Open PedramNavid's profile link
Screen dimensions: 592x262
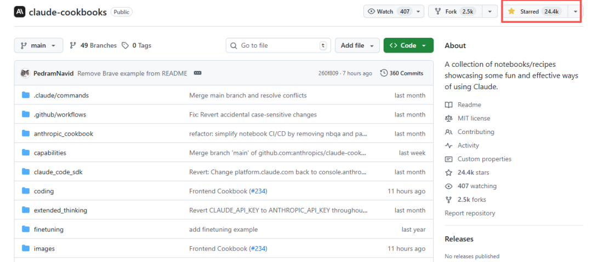(53, 73)
